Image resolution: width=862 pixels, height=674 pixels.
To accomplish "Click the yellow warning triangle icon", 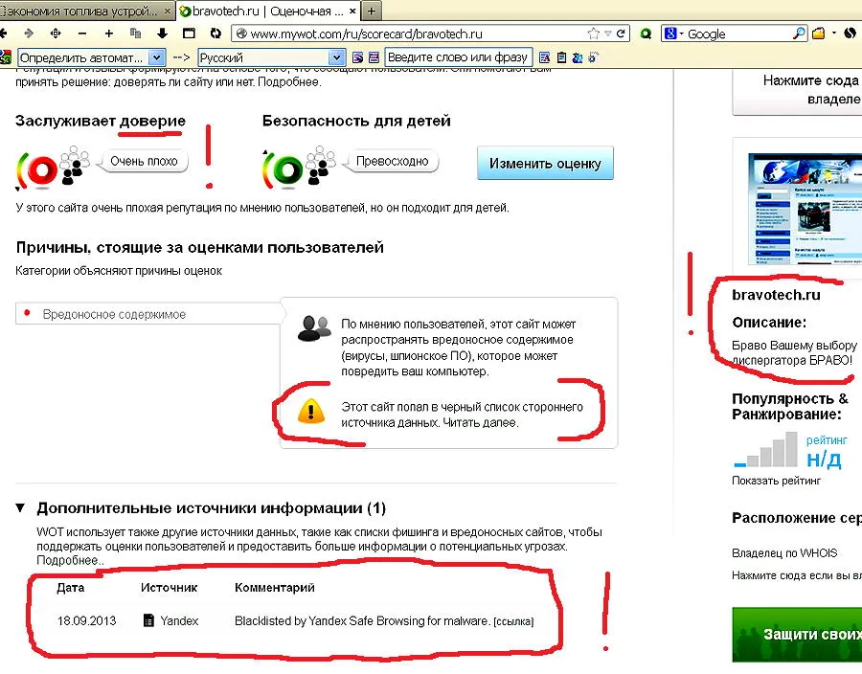I will (x=311, y=412).
